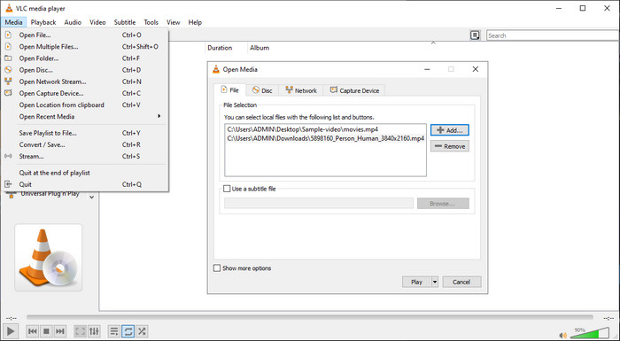This screenshot has height=341, width=620.
Task: Choose Open Multiple Files... entry
Action: click(x=85, y=47)
